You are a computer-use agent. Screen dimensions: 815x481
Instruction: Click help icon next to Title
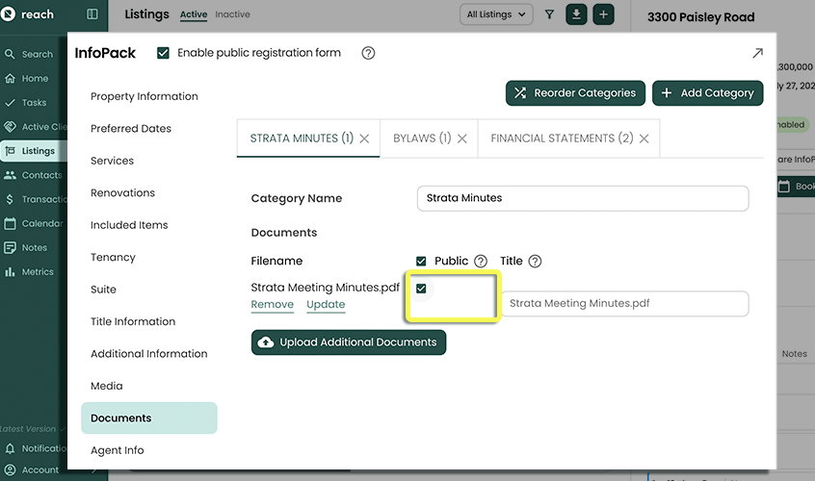point(535,261)
